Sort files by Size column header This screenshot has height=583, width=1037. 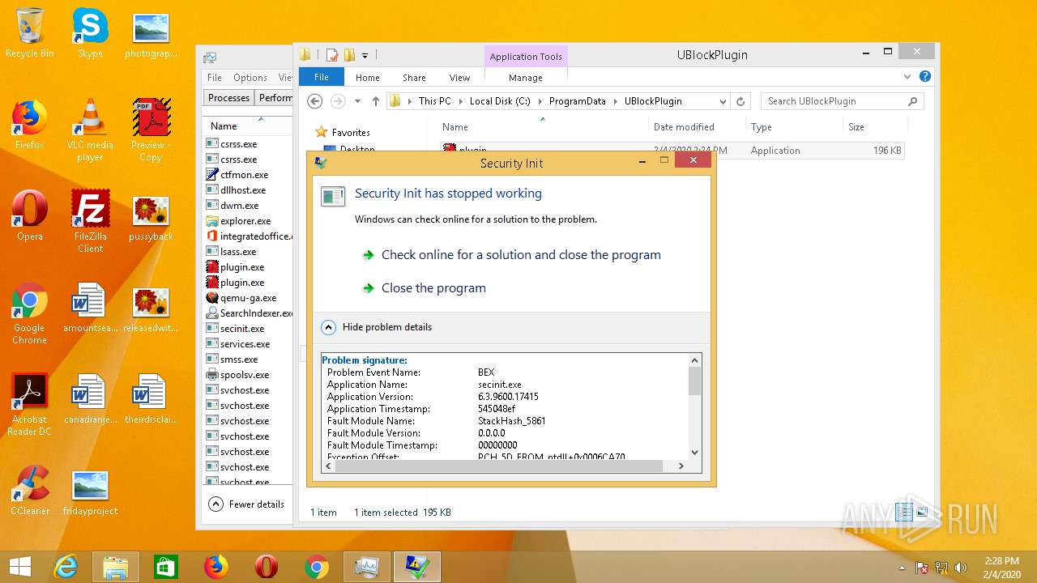coord(874,126)
